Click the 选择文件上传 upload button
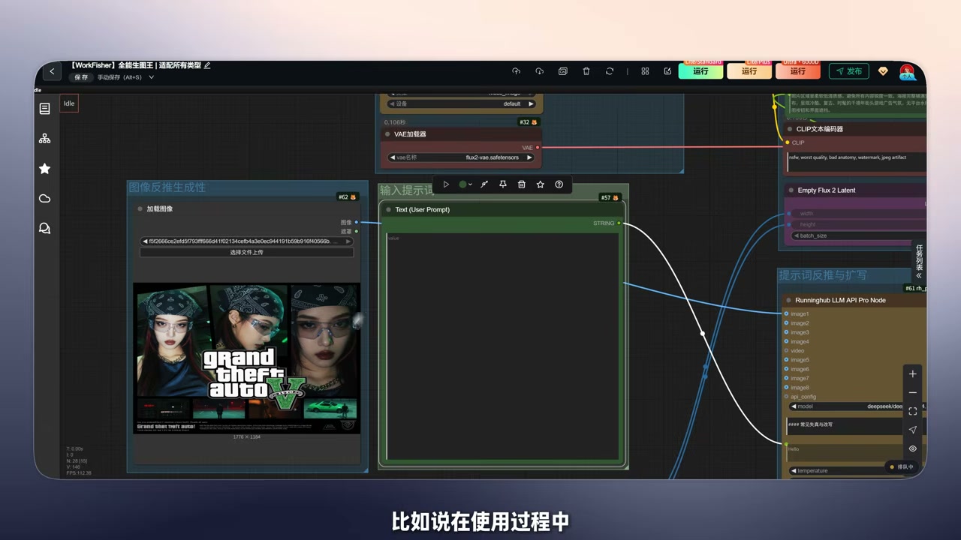Viewport: 961px width, 540px height. (246, 253)
